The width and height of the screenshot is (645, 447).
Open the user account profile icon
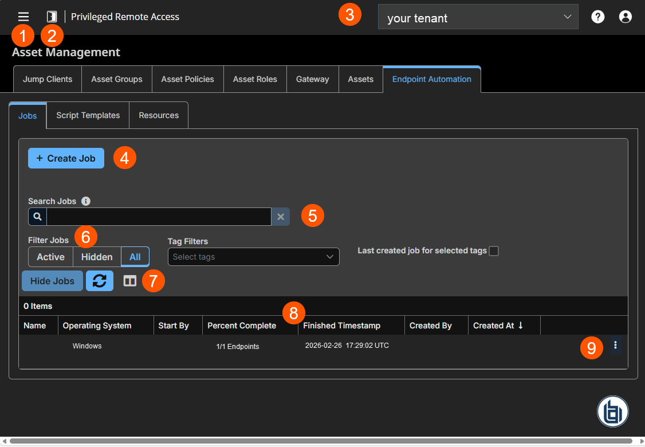(x=625, y=17)
